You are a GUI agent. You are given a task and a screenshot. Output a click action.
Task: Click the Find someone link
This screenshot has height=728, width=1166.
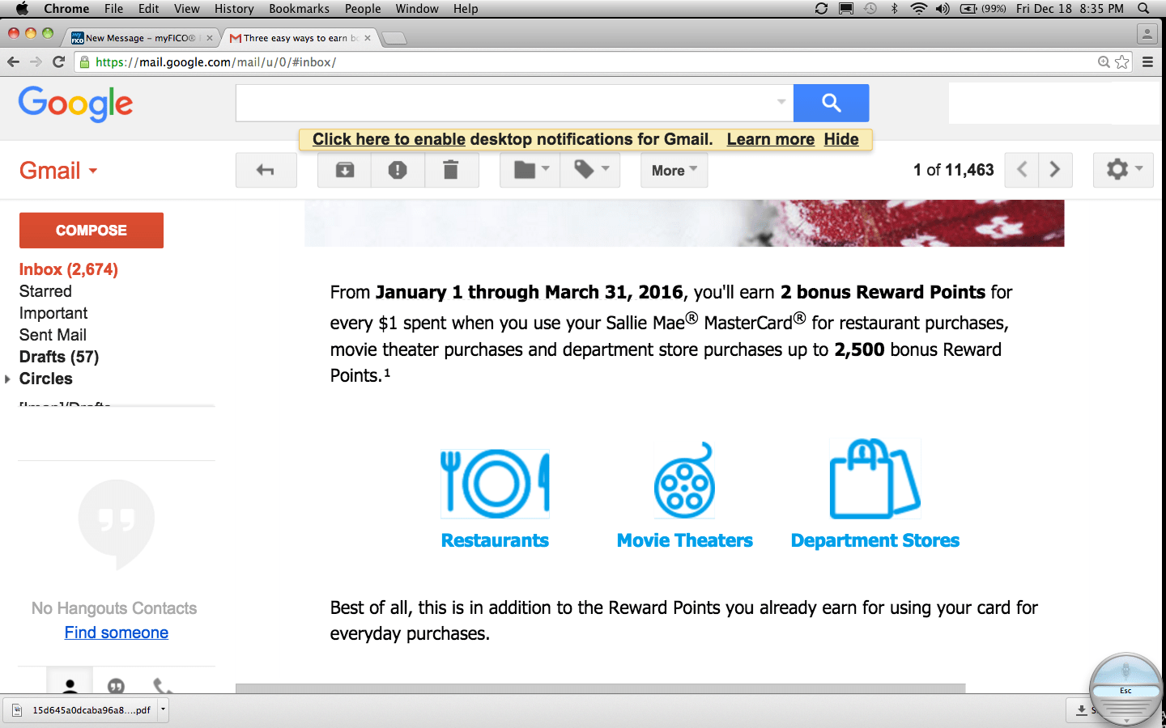coord(117,633)
